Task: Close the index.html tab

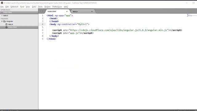Action: [x=67, y=11]
